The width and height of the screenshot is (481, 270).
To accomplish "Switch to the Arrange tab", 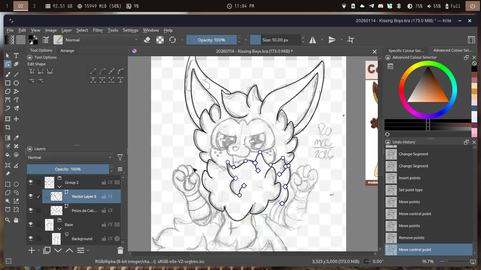I will click(x=67, y=51).
